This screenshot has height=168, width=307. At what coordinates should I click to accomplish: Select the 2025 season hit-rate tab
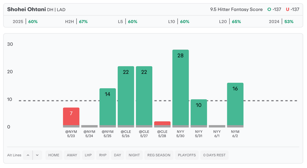(x=25, y=22)
